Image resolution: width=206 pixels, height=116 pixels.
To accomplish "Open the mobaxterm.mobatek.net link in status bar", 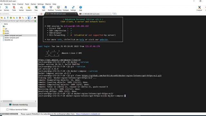I will [x=88, y=114].
